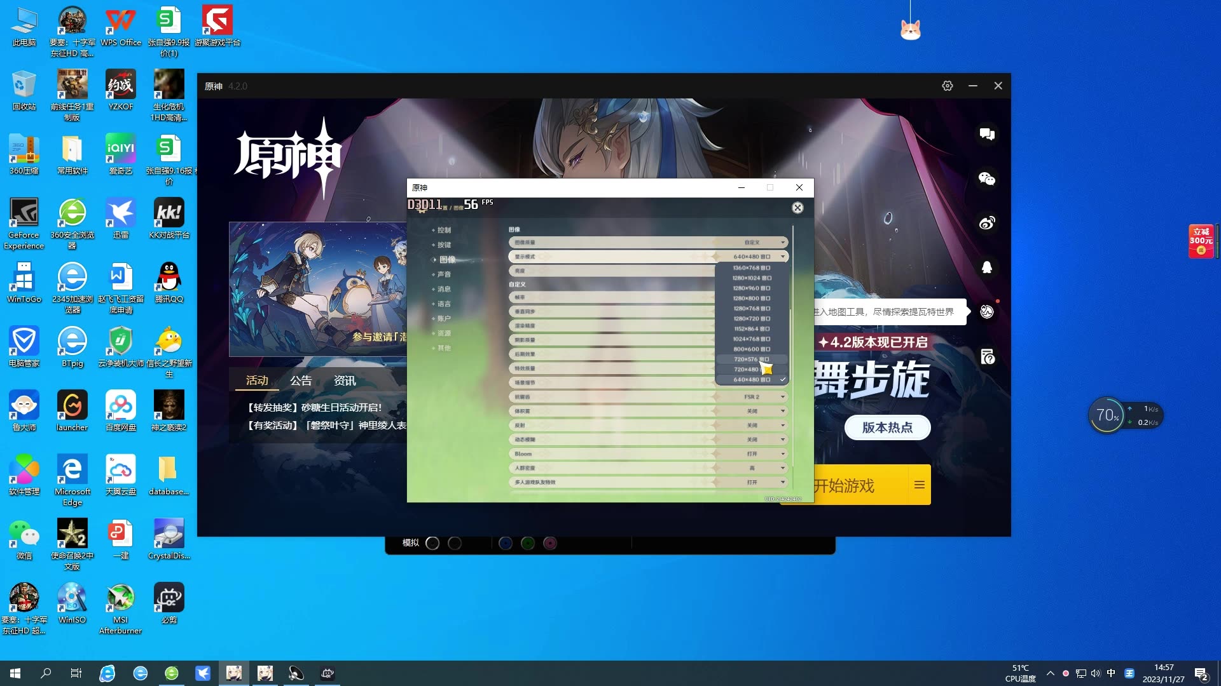
Task: Open WPS Office desktop icon
Action: [x=121, y=26]
